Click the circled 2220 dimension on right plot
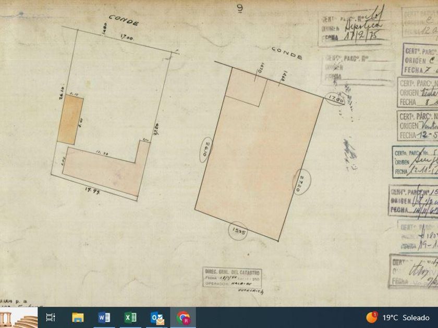 [x=302, y=180]
